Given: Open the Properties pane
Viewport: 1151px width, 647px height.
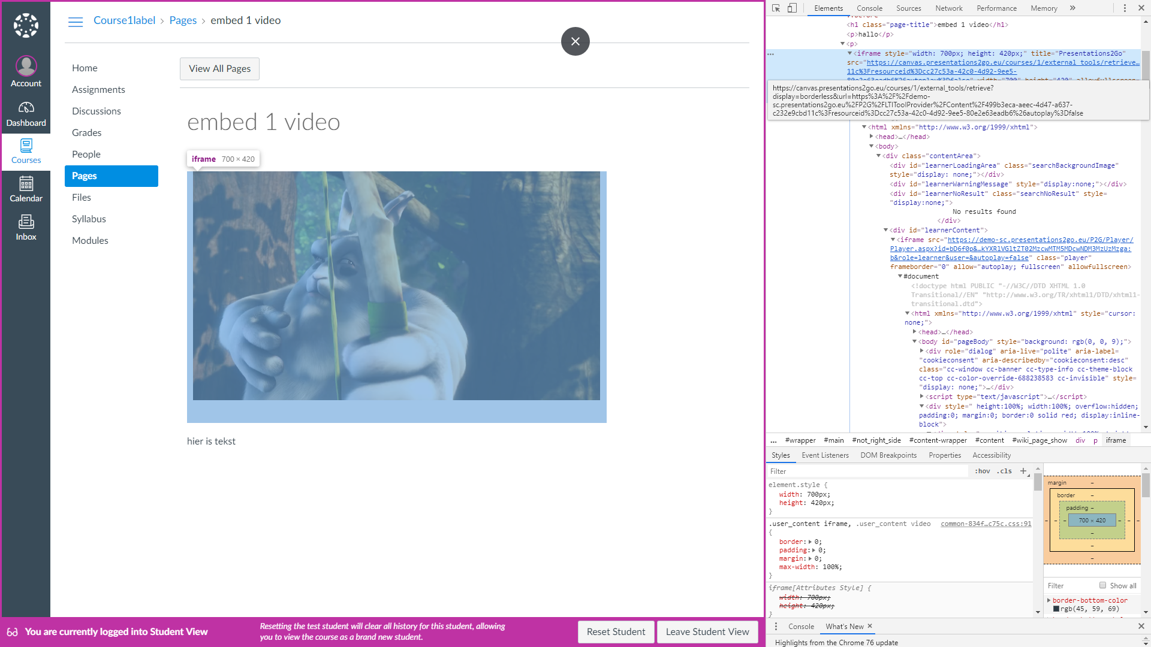Looking at the screenshot, I should 945,455.
